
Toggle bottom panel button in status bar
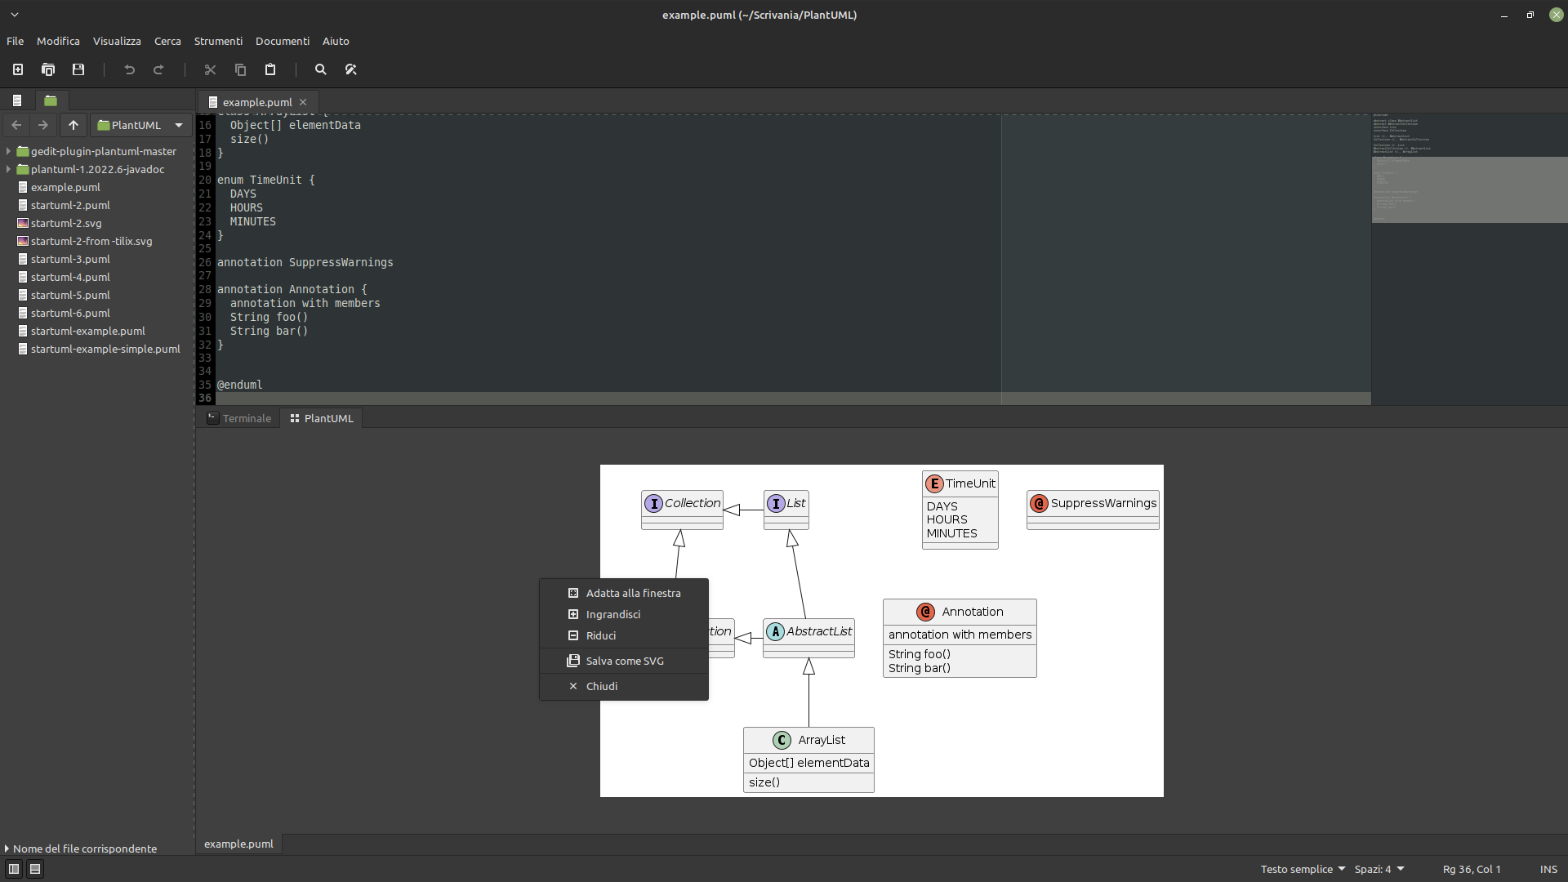(35, 869)
